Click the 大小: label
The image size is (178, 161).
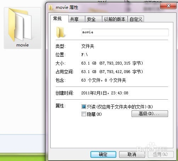(x=61, y=63)
